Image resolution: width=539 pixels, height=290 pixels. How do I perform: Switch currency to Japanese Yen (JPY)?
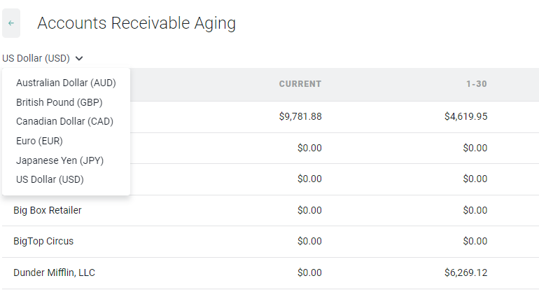(x=59, y=160)
